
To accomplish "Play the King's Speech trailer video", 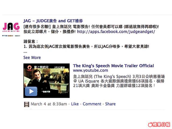I will point(31,91).
